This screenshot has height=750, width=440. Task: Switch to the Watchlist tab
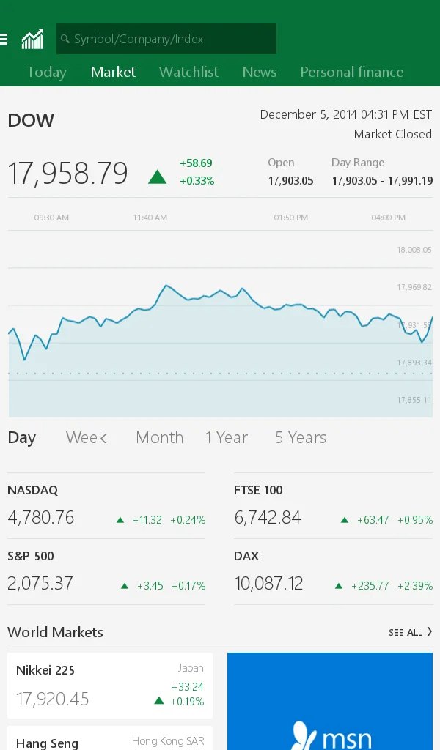tap(188, 72)
